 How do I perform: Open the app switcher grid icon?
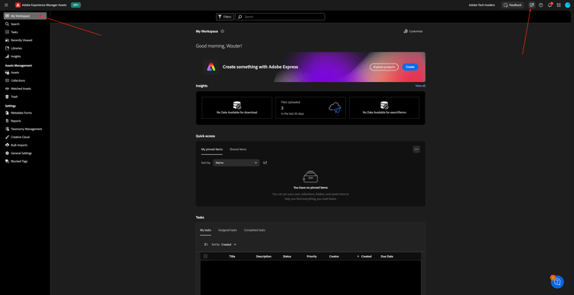click(559, 5)
